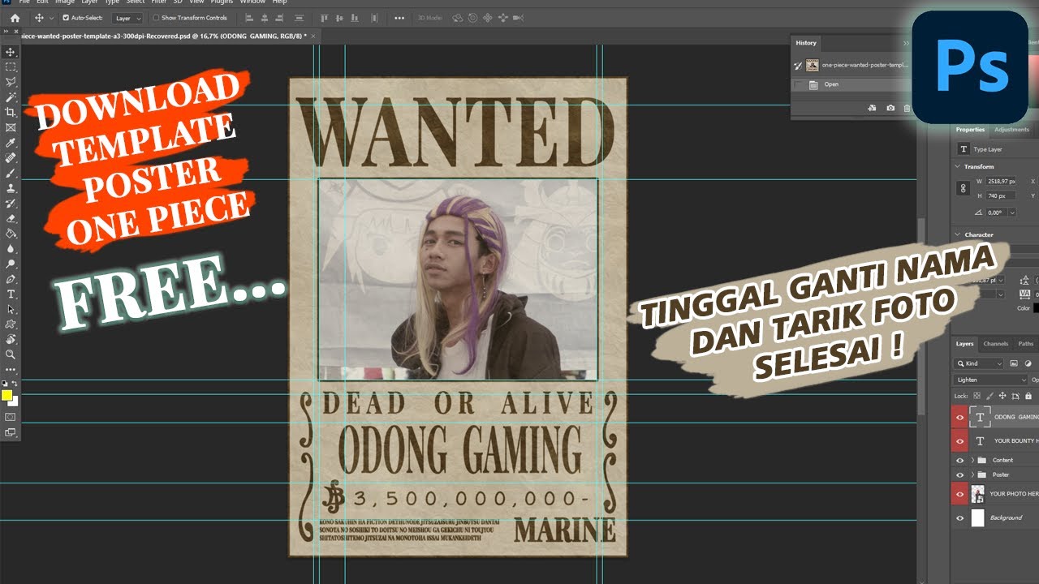Select the Horizontal Type tool

pyautogui.click(x=11, y=294)
